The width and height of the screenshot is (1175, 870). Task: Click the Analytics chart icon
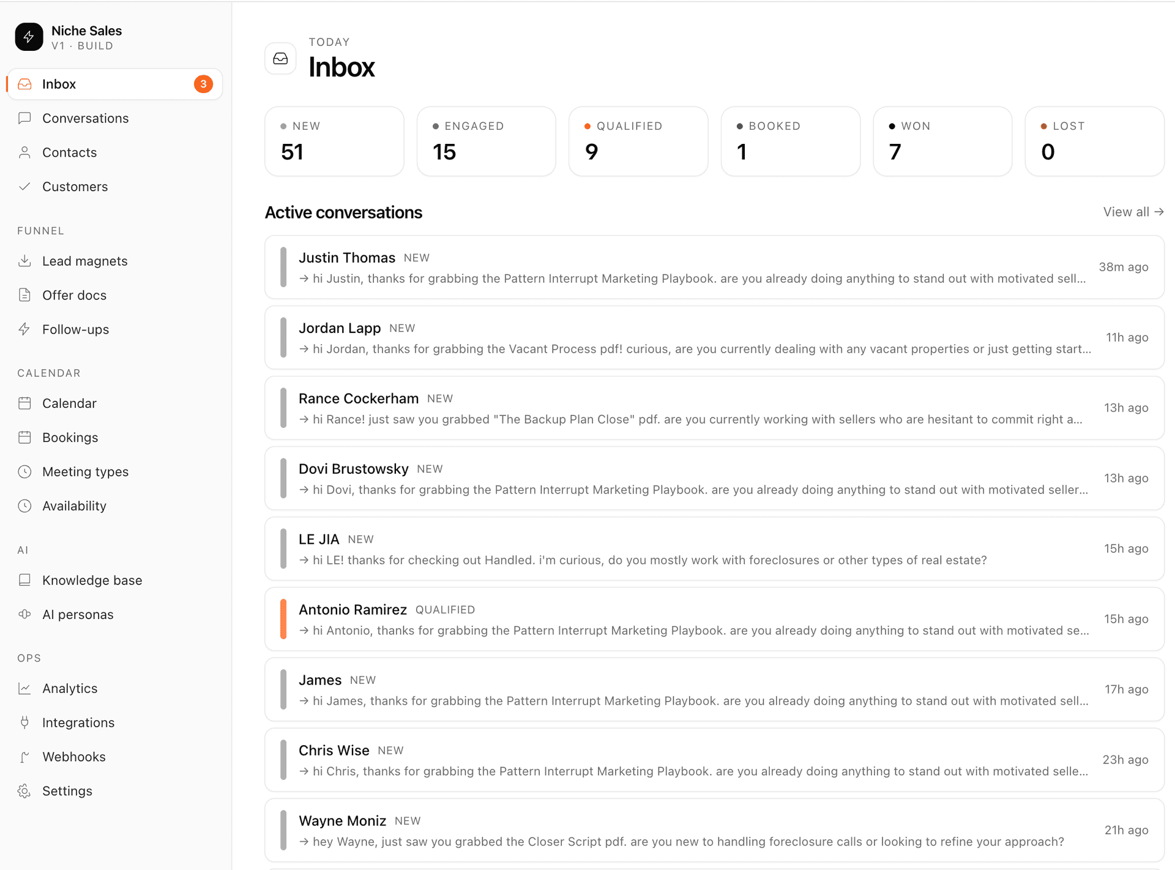tap(24, 689)
